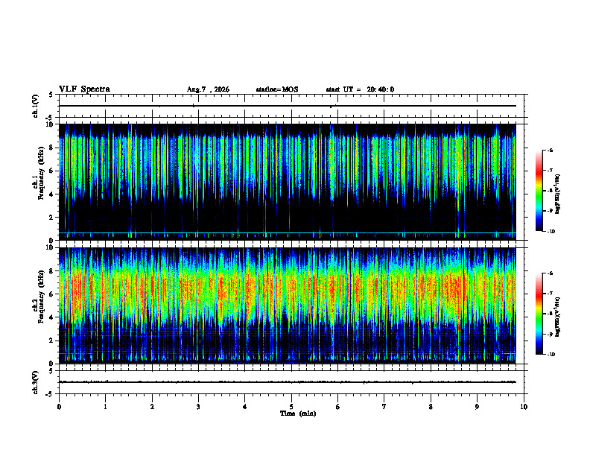590x456 pixels.
Task: Click the "-6" tick on ch.1 color bar
Action: point(551,151)
